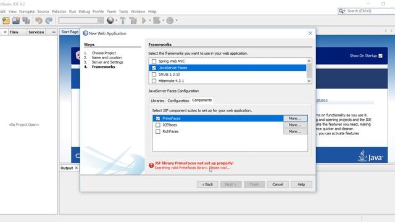Click the red error icon in the dialog
Viewport: 395px width, 222px height.
(151, 165)
